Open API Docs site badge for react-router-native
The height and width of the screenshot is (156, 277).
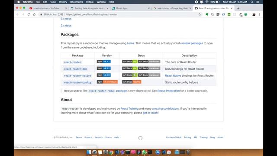coord(130,75)
